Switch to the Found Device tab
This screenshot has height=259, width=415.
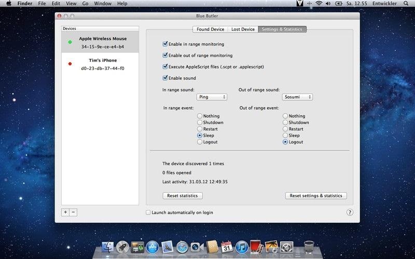pyautogui.click(x=210, y=30)
